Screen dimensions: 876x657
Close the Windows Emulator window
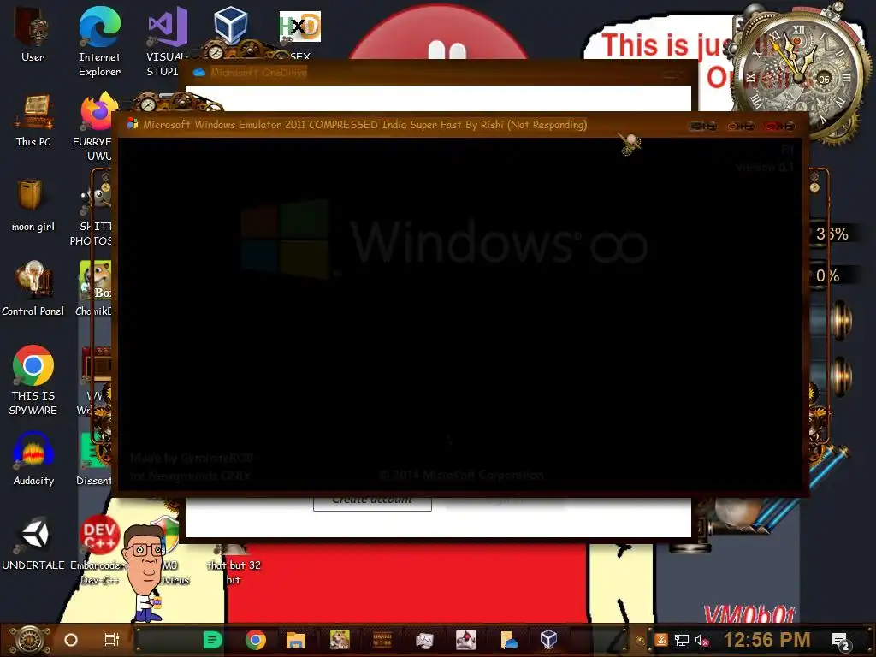tap(780, 127)
